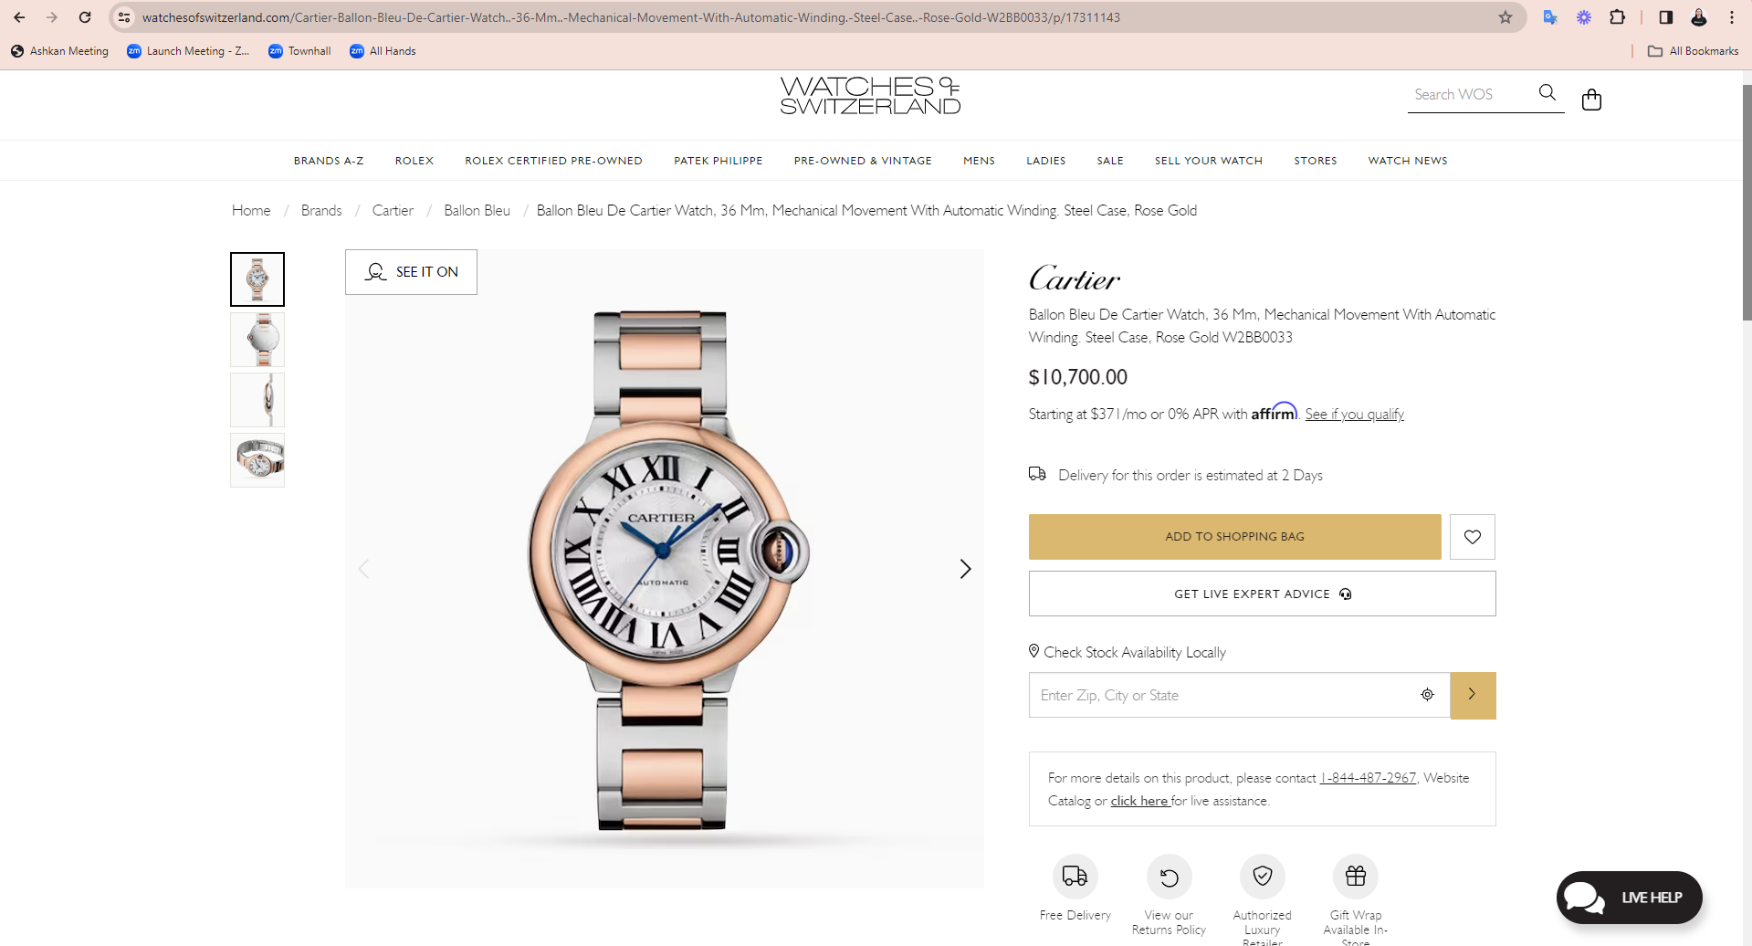Viewport: 1752px width, 946px height.
Task: Click the See if you qualify link
Action: point(1354,415)
